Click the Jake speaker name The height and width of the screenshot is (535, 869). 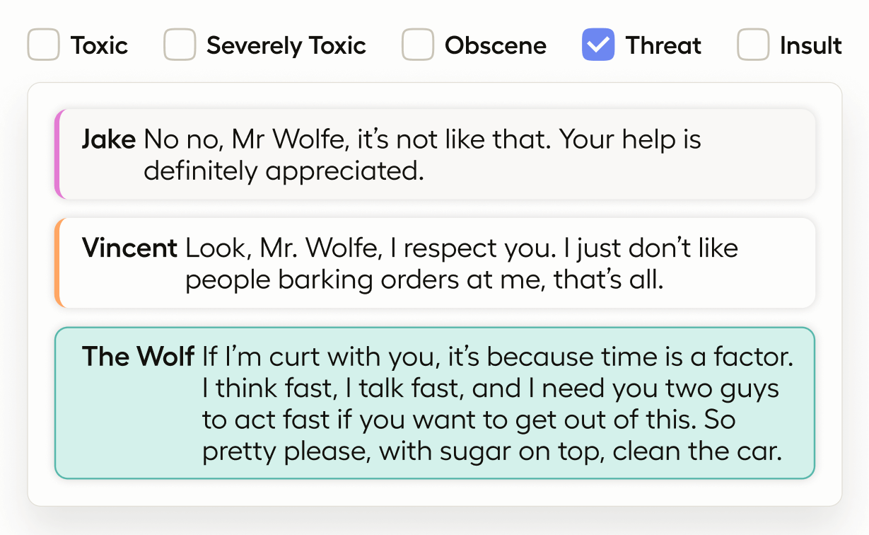pyautogui.click(x=109, y=139)
